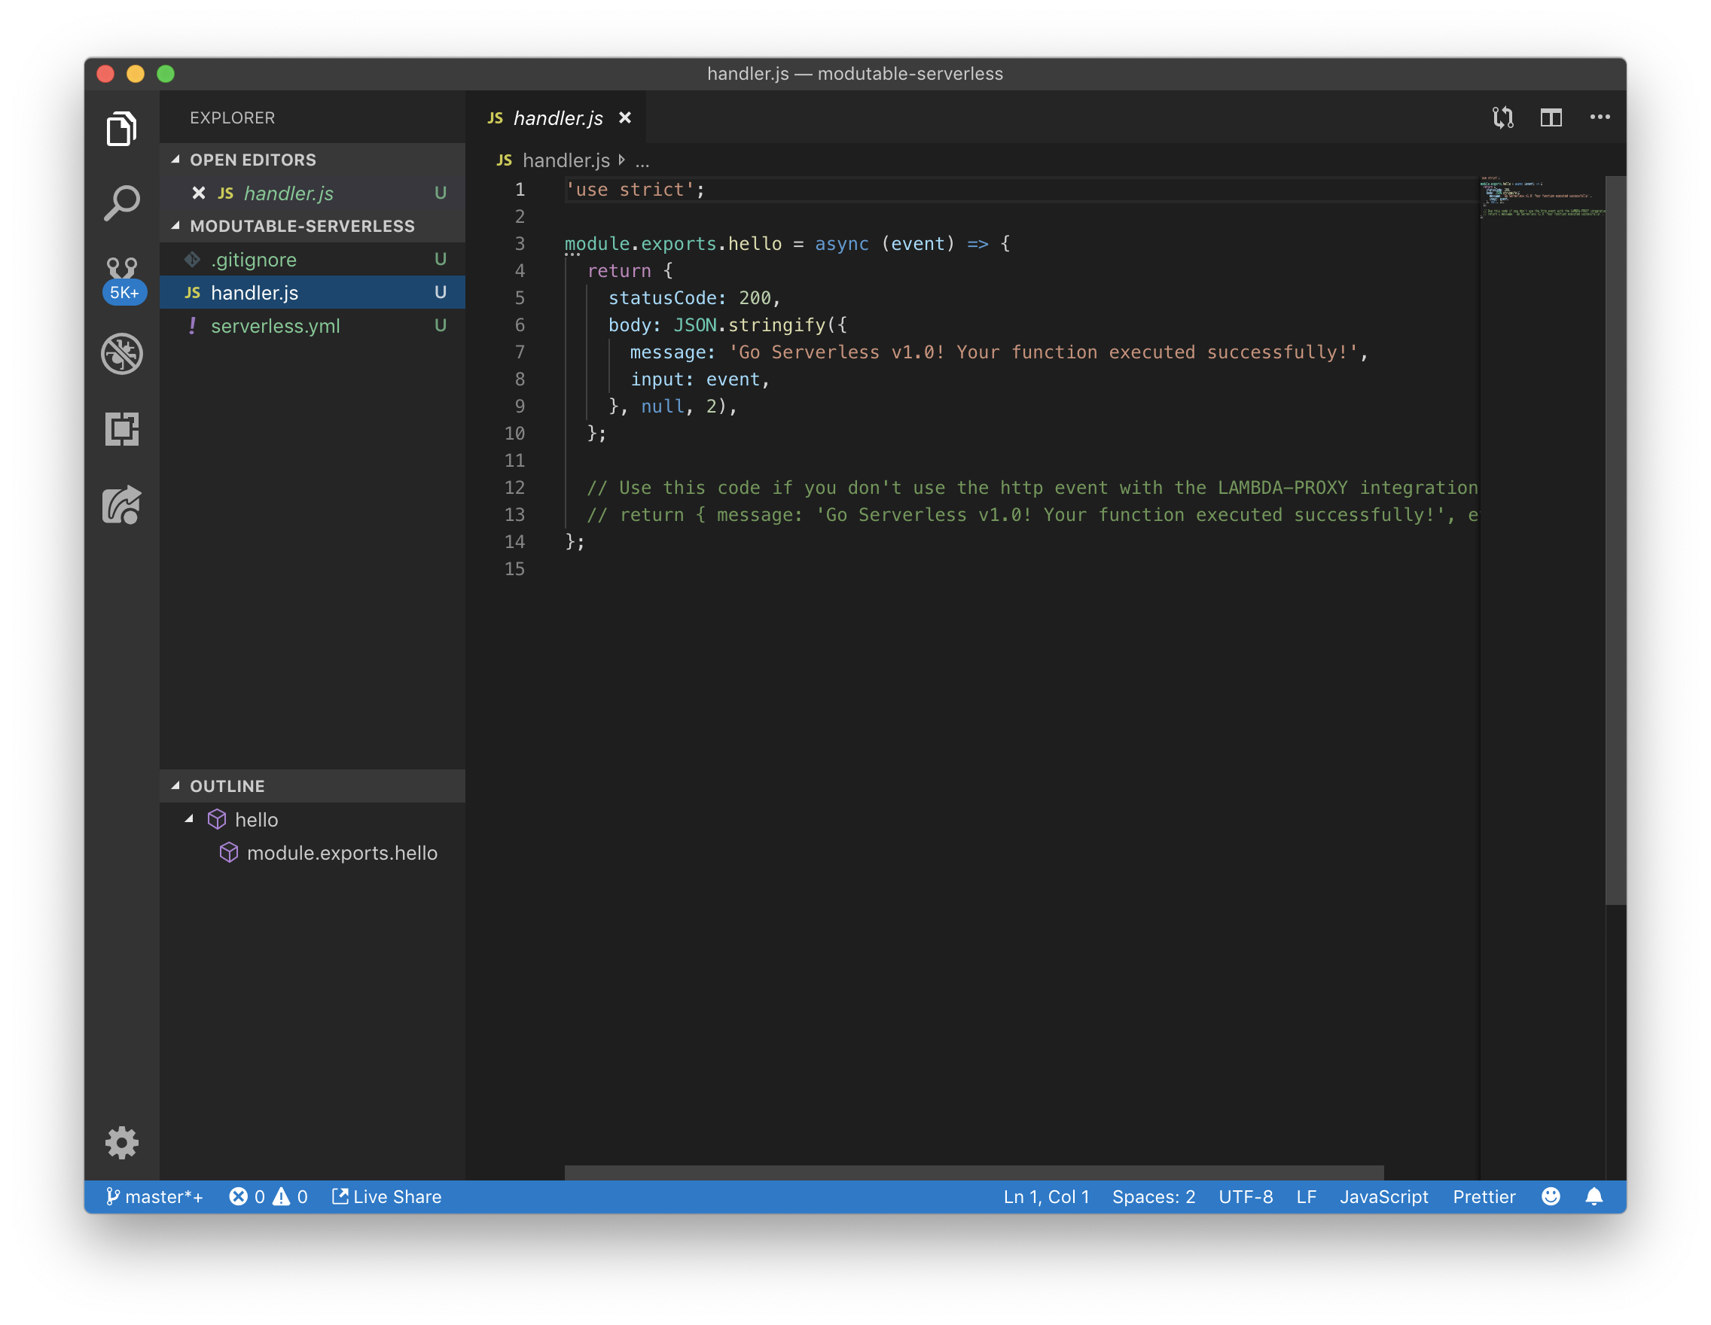Click the horizontal scrollbar in editor
Screen dimensions: 1711x1325
click(974, 1172)
